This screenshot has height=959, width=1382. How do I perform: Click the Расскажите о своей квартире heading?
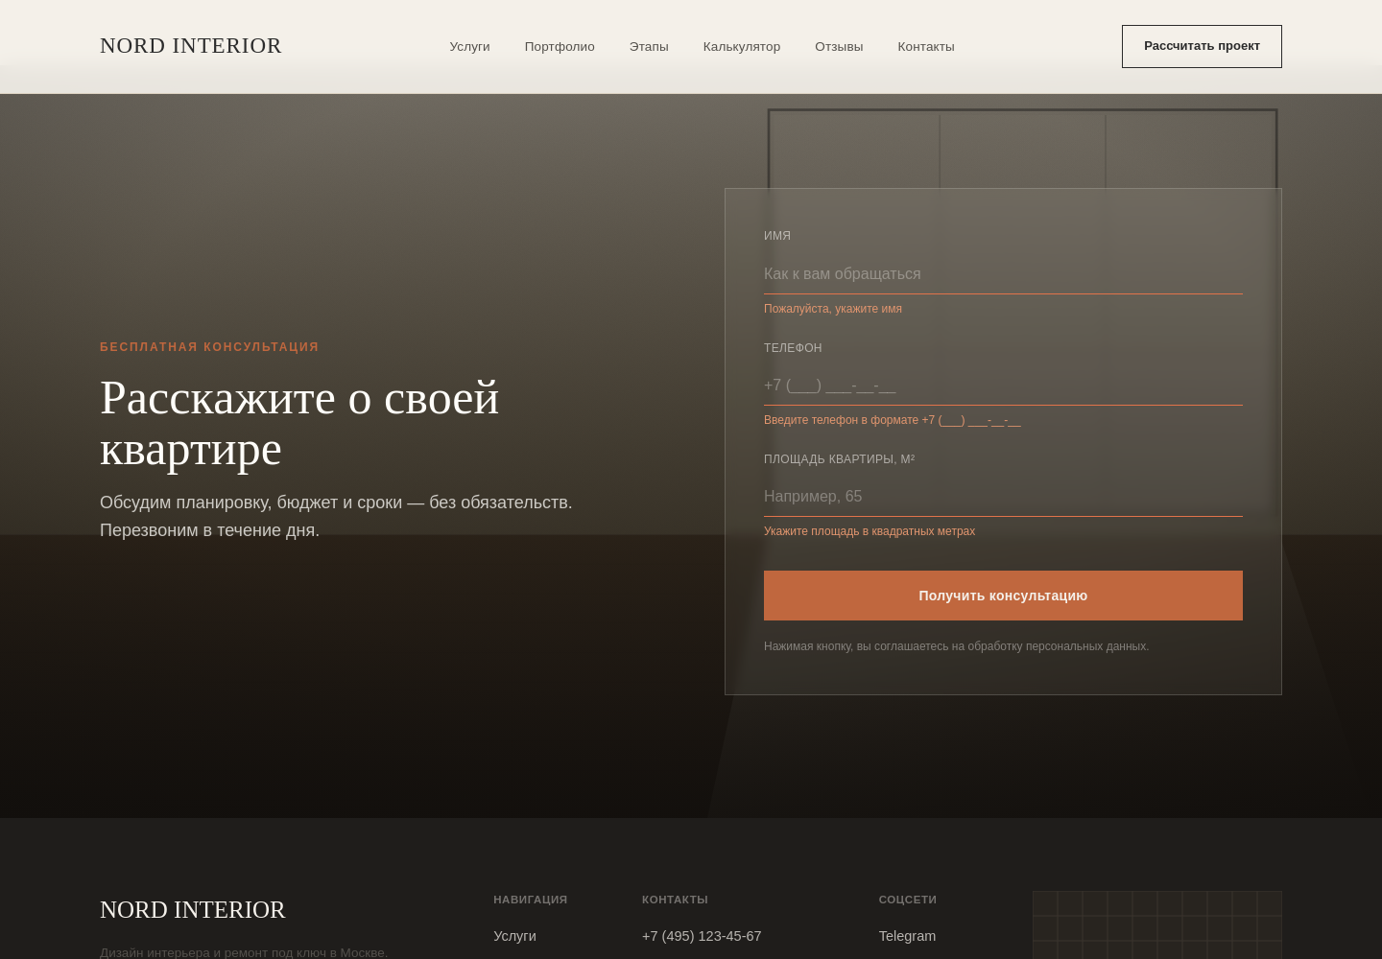pos(299,423)
